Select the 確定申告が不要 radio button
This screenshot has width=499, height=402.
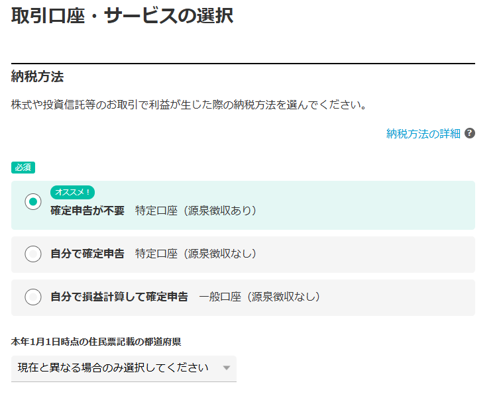(33, 202)
